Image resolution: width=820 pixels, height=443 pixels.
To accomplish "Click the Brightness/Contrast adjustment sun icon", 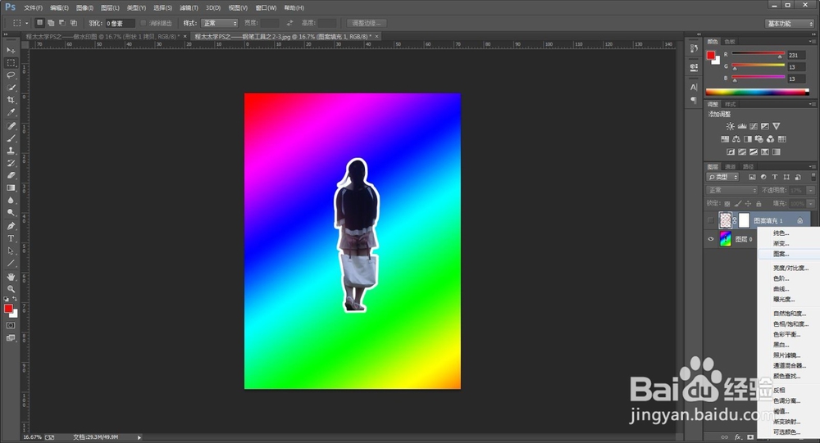I will [x=730, y=126].
